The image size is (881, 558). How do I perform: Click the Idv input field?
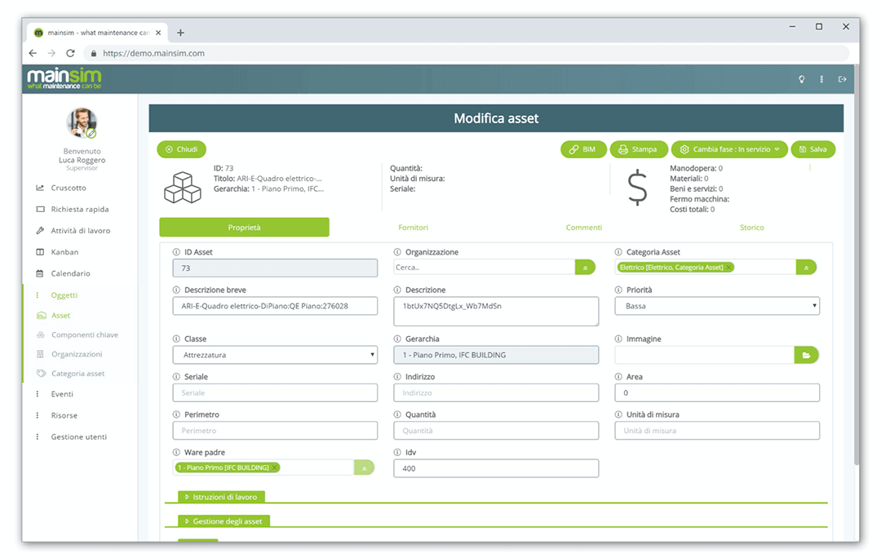[x=496, y=468]
